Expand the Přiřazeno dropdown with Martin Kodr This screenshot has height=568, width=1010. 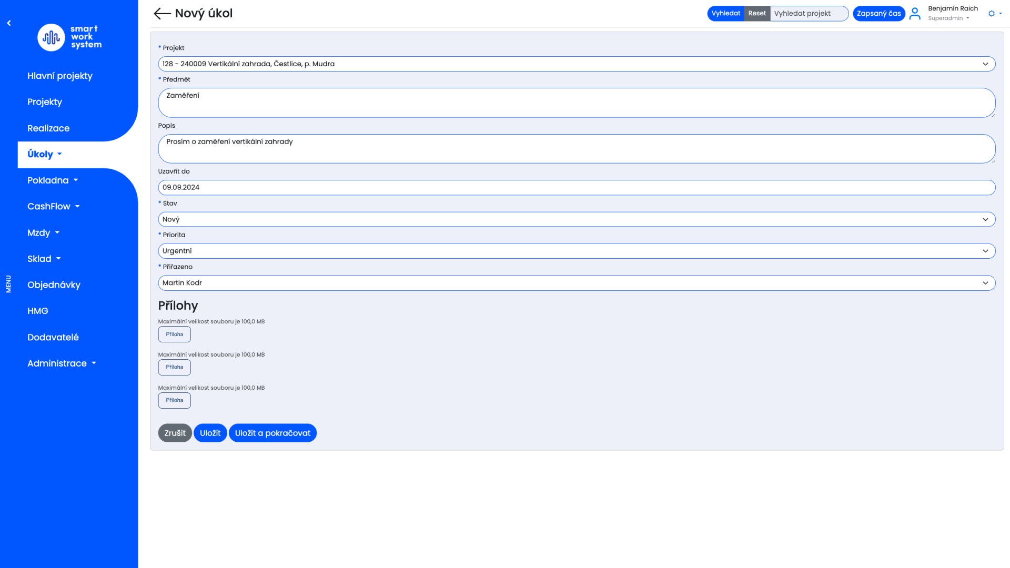point(576,283)
